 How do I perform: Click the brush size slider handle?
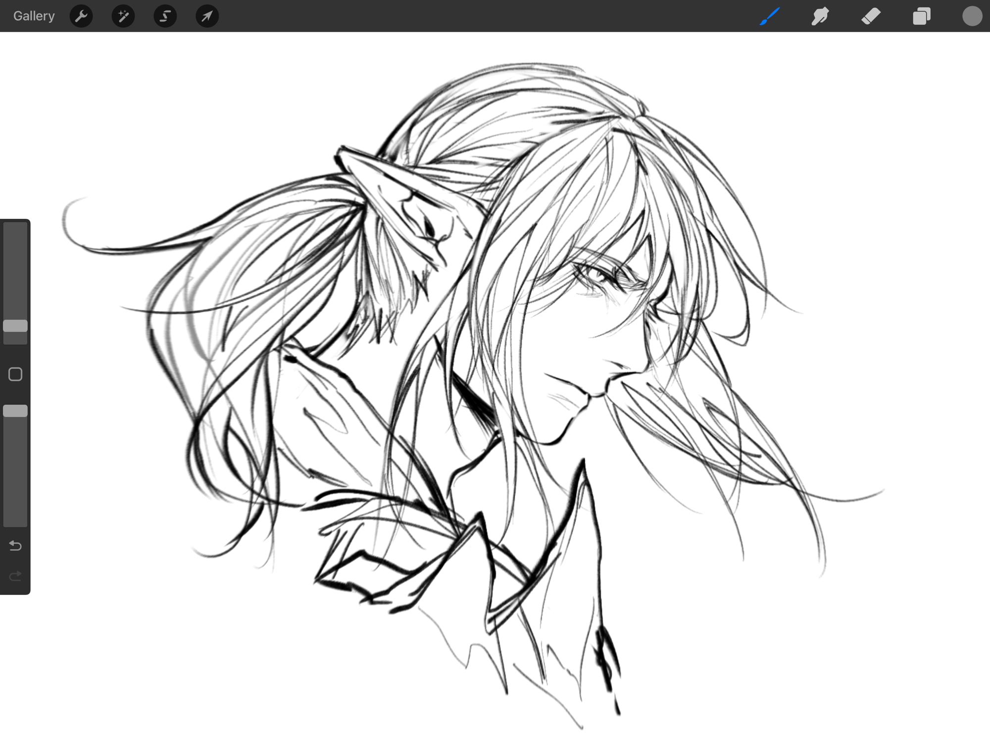pos(15,326)
